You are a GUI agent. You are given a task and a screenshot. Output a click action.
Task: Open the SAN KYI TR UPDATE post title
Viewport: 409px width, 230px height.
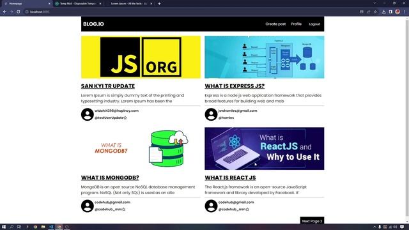tap(108, 86)
